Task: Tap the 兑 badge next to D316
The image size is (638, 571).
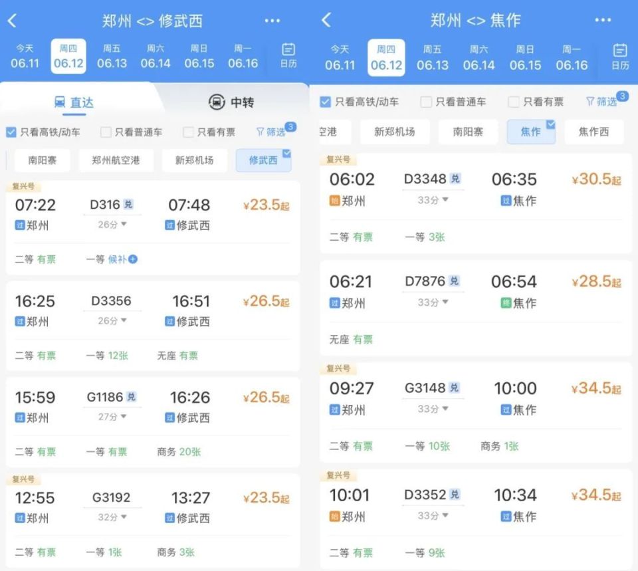Action: [x=128, y=204]
